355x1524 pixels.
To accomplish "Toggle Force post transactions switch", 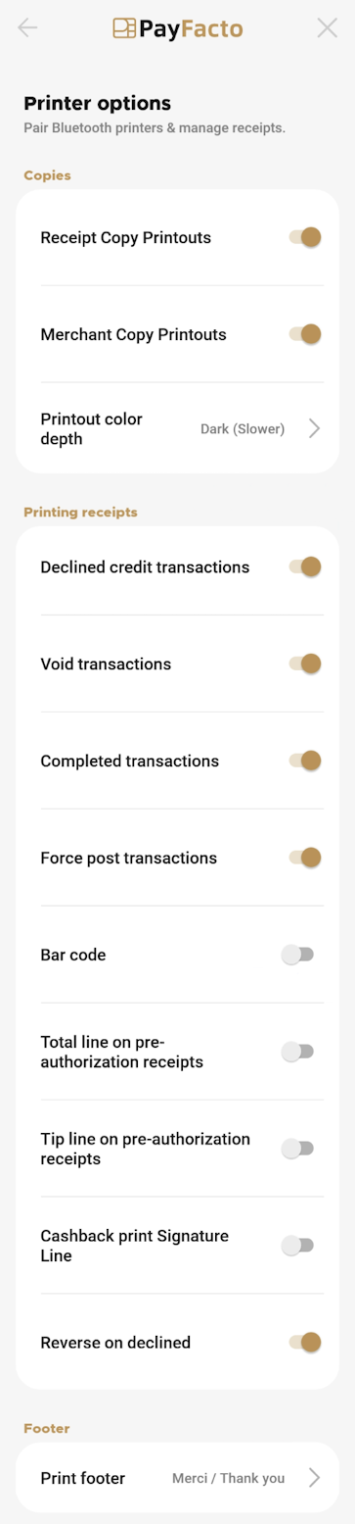I will point(305,858).
